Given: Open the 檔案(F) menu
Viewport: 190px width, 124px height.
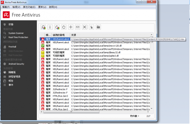Looking at the screenshot, I should [6, 7].
